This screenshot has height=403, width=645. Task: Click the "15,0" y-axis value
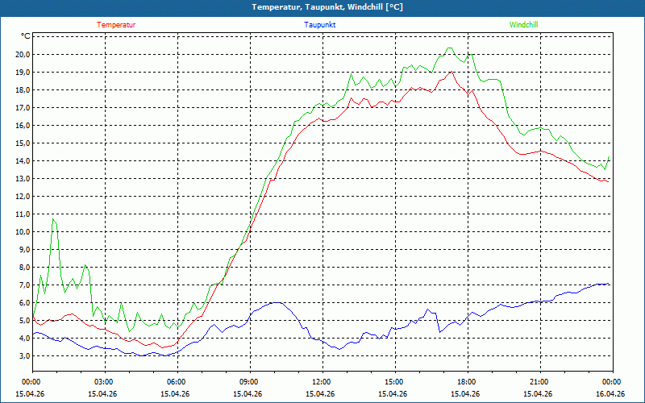click(23, 143)
